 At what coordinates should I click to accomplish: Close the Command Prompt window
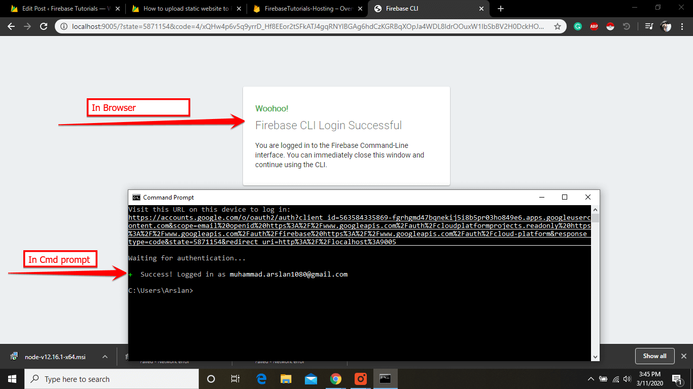(x=588, y=197)
